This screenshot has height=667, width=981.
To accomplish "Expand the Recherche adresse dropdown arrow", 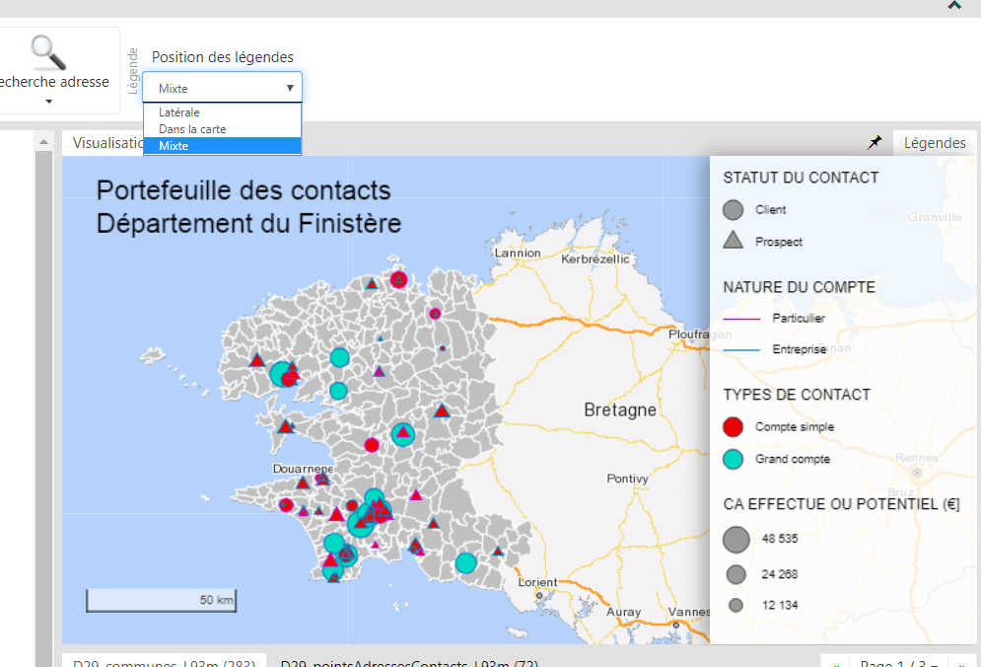I will click(48, 102).
